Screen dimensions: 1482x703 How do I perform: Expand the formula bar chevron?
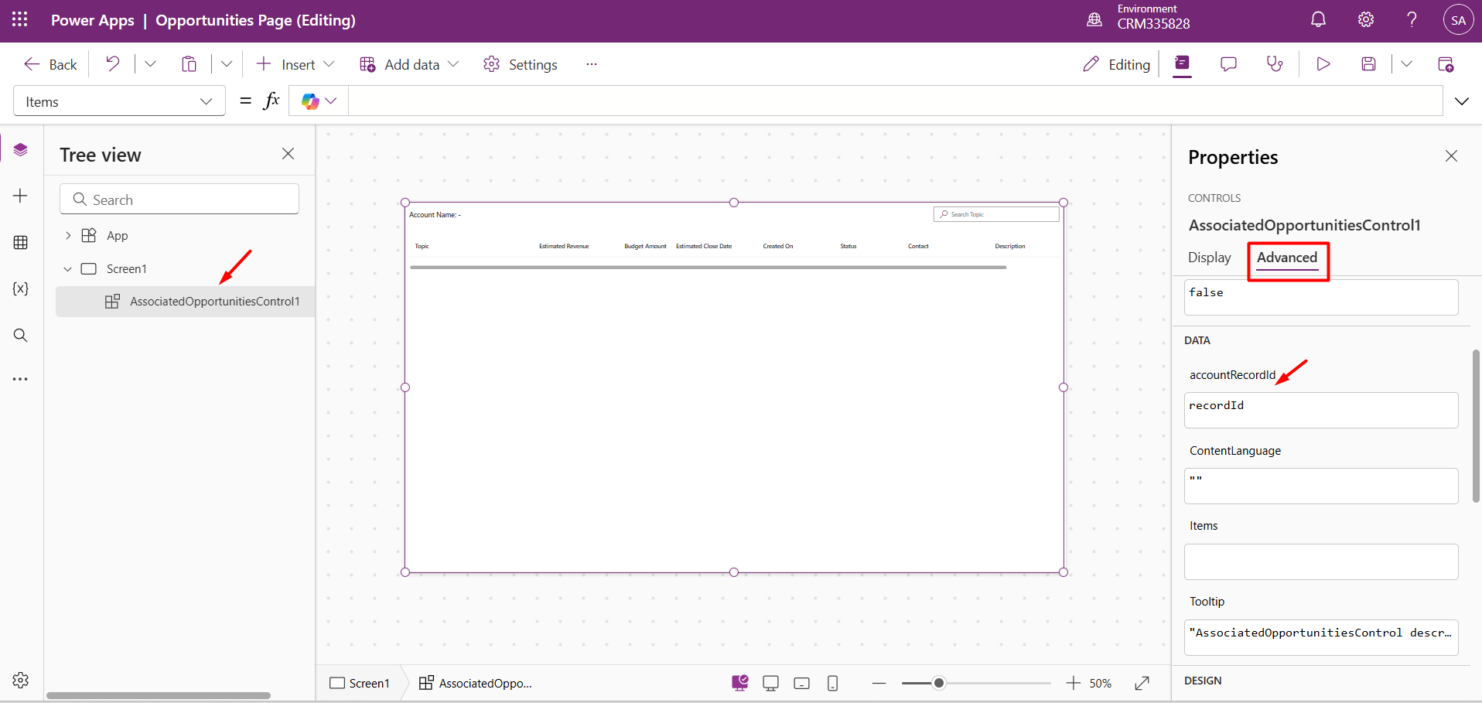coord(1461,101)
